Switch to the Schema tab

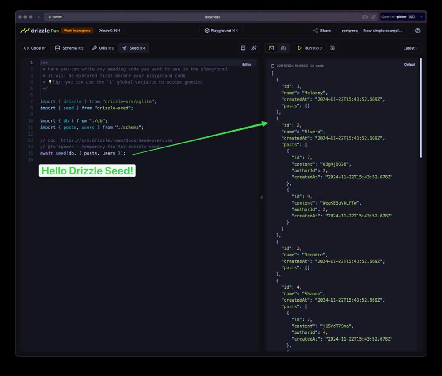[x=69, y=48]
